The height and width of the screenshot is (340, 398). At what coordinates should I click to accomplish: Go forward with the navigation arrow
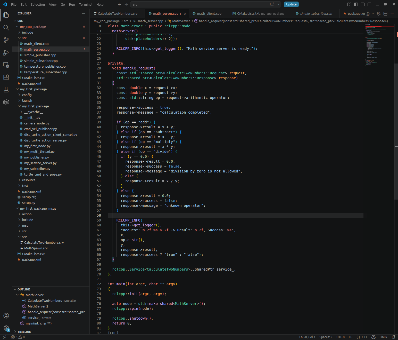126,4
